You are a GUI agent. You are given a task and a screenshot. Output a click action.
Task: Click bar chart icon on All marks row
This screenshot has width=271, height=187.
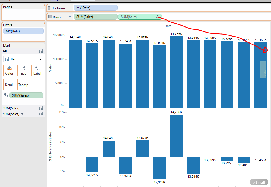click(x=41, y=51)
